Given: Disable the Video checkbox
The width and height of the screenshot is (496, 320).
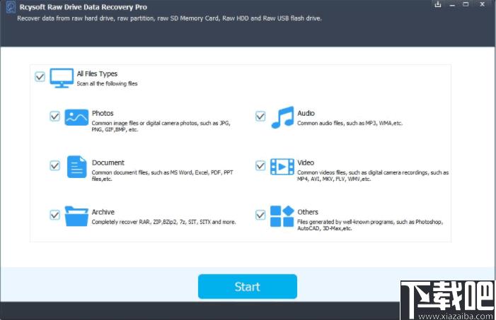Looking at the screenshot, I should coord(260,165).
